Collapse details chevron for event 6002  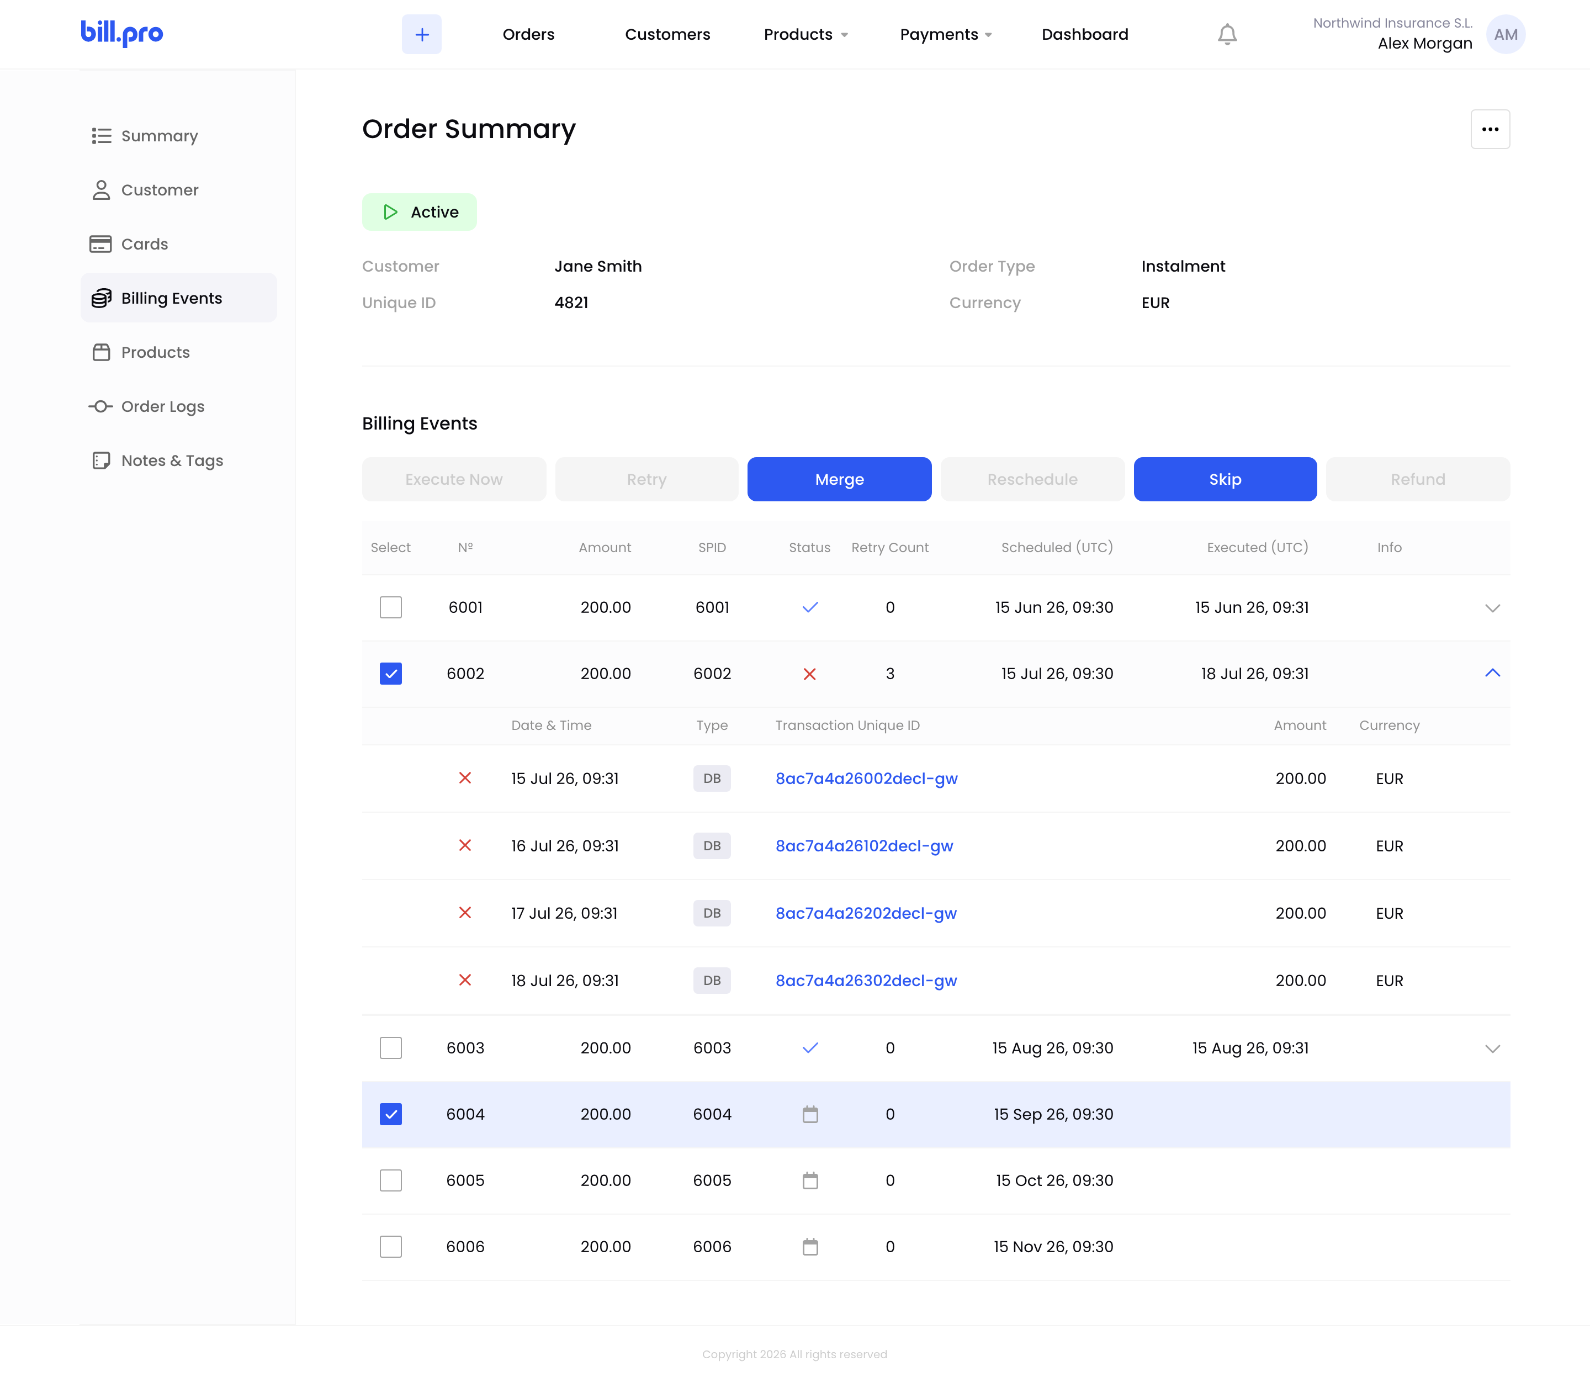[1492, 673]
